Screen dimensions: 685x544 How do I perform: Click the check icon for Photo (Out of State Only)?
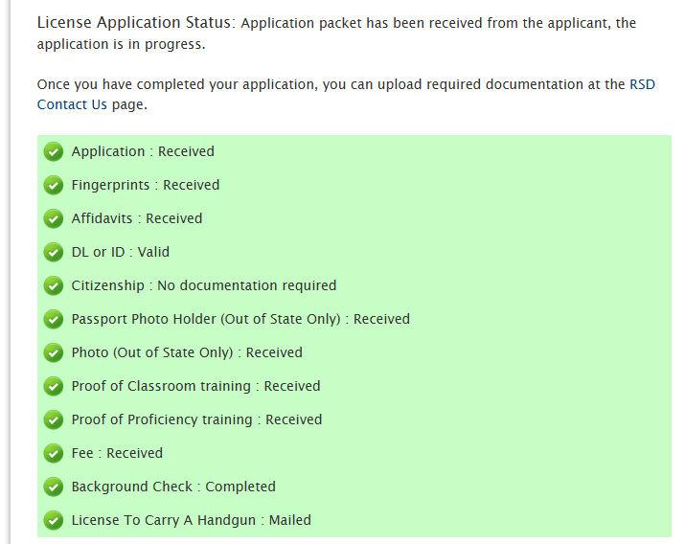point(54,352)
